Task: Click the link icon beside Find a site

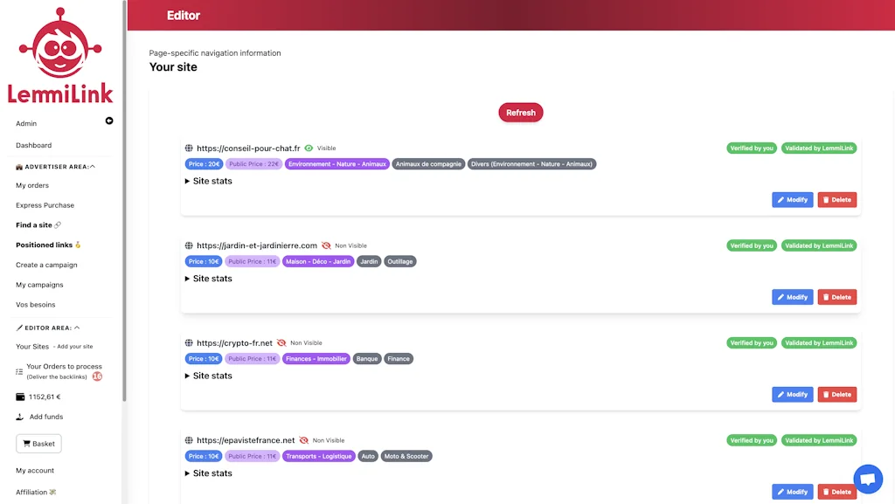Action: coord(58,225)
